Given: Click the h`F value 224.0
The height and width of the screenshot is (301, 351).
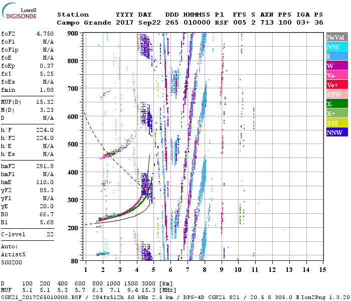Looking at the screenshot, I should (45, 130).
